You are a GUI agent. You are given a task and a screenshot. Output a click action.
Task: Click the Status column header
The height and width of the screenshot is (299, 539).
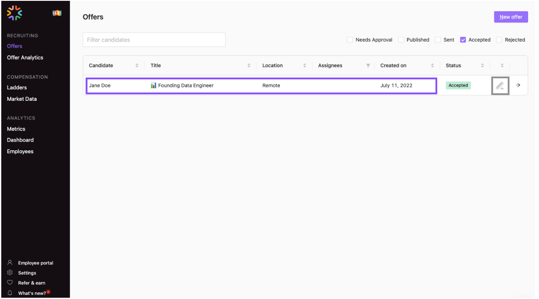pyautogui.click(x=453, y=65)
